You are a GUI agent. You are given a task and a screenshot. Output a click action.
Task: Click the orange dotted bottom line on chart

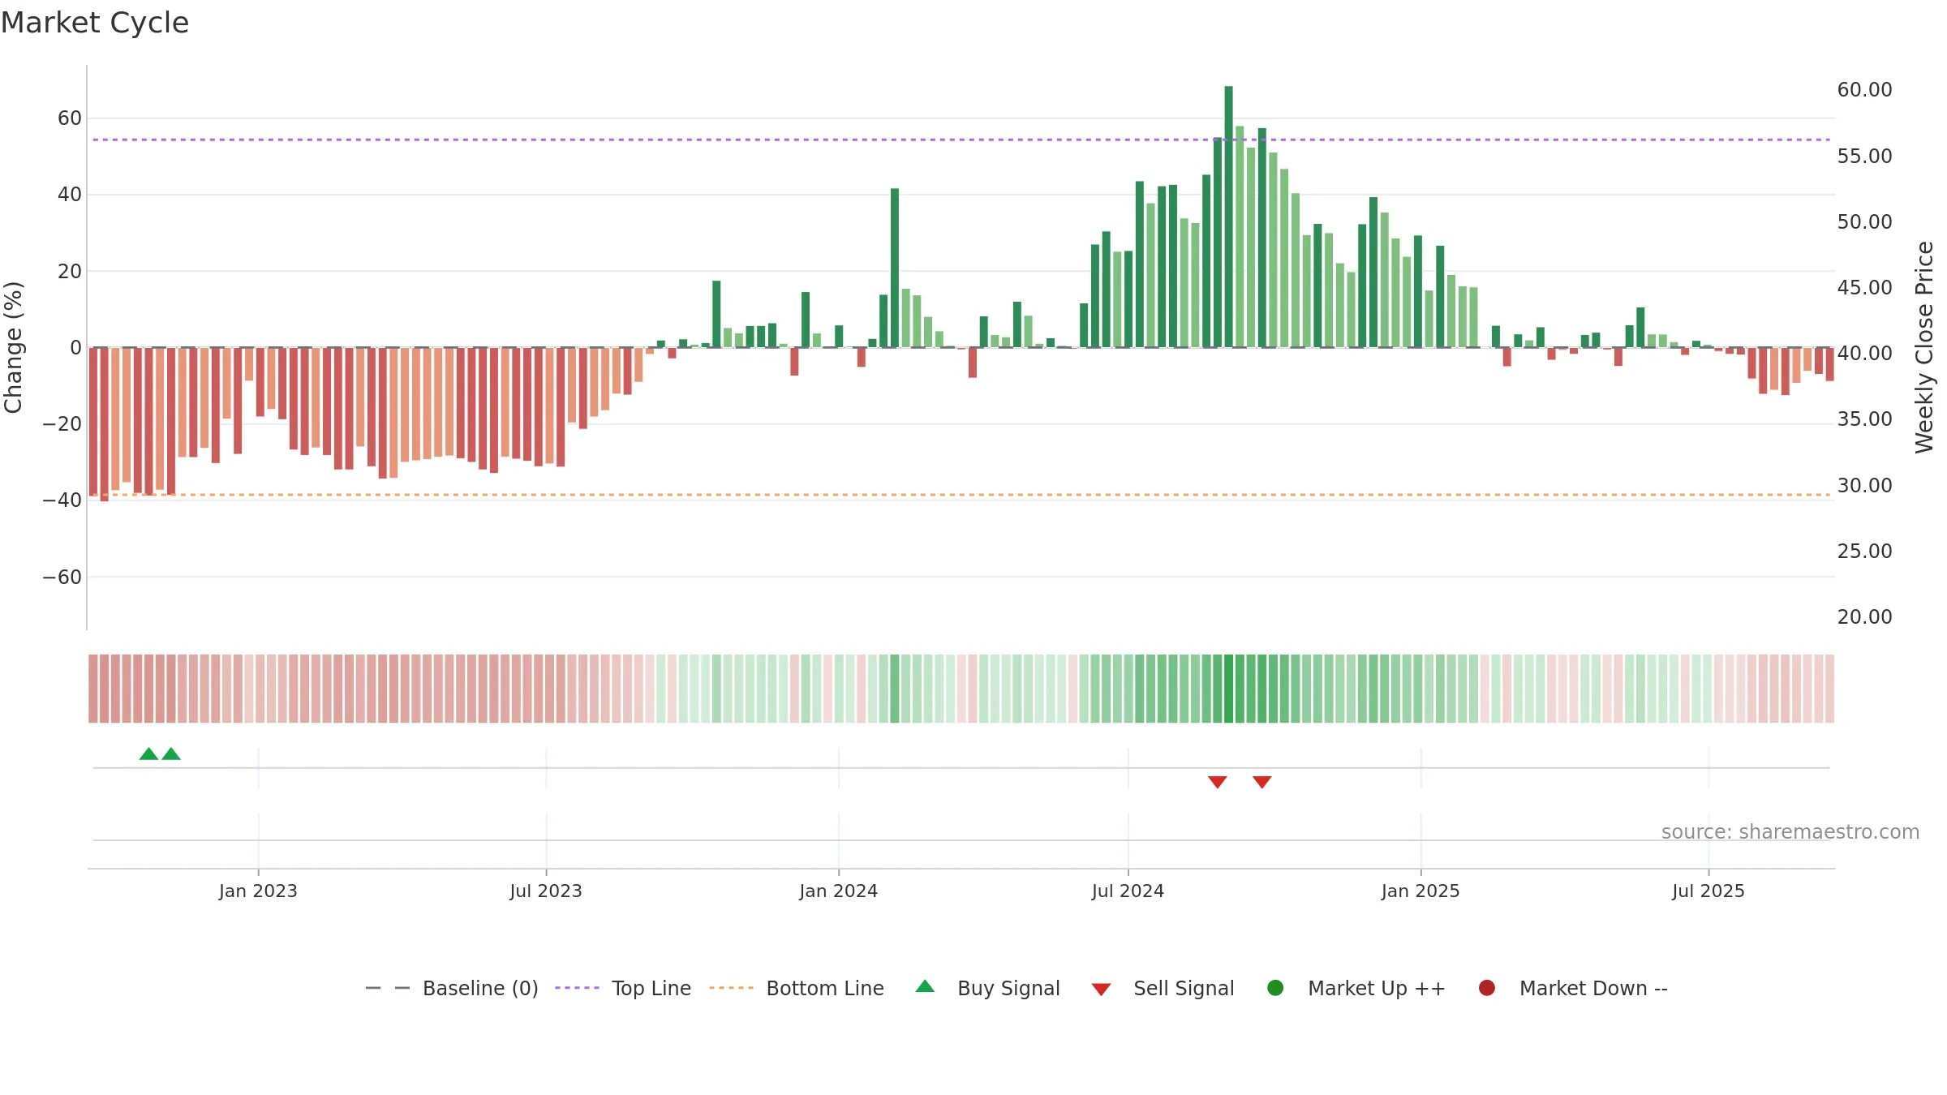961,494
